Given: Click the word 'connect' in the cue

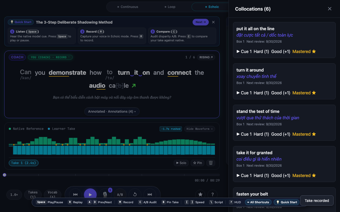Looking at the screenshot, I should point(179,73).
